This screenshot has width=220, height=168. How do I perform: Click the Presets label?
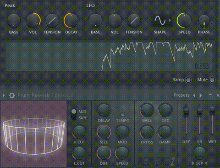(181, 95)
